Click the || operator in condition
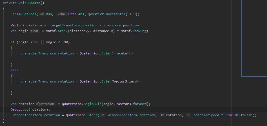Image resolution: width=267 pixels, height=126 pixels. (42, 42)
